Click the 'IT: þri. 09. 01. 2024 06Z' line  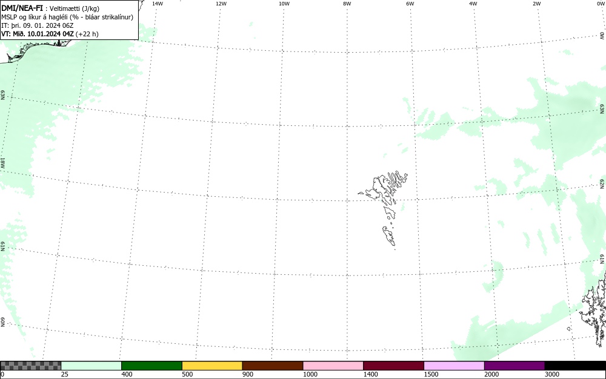38,25
